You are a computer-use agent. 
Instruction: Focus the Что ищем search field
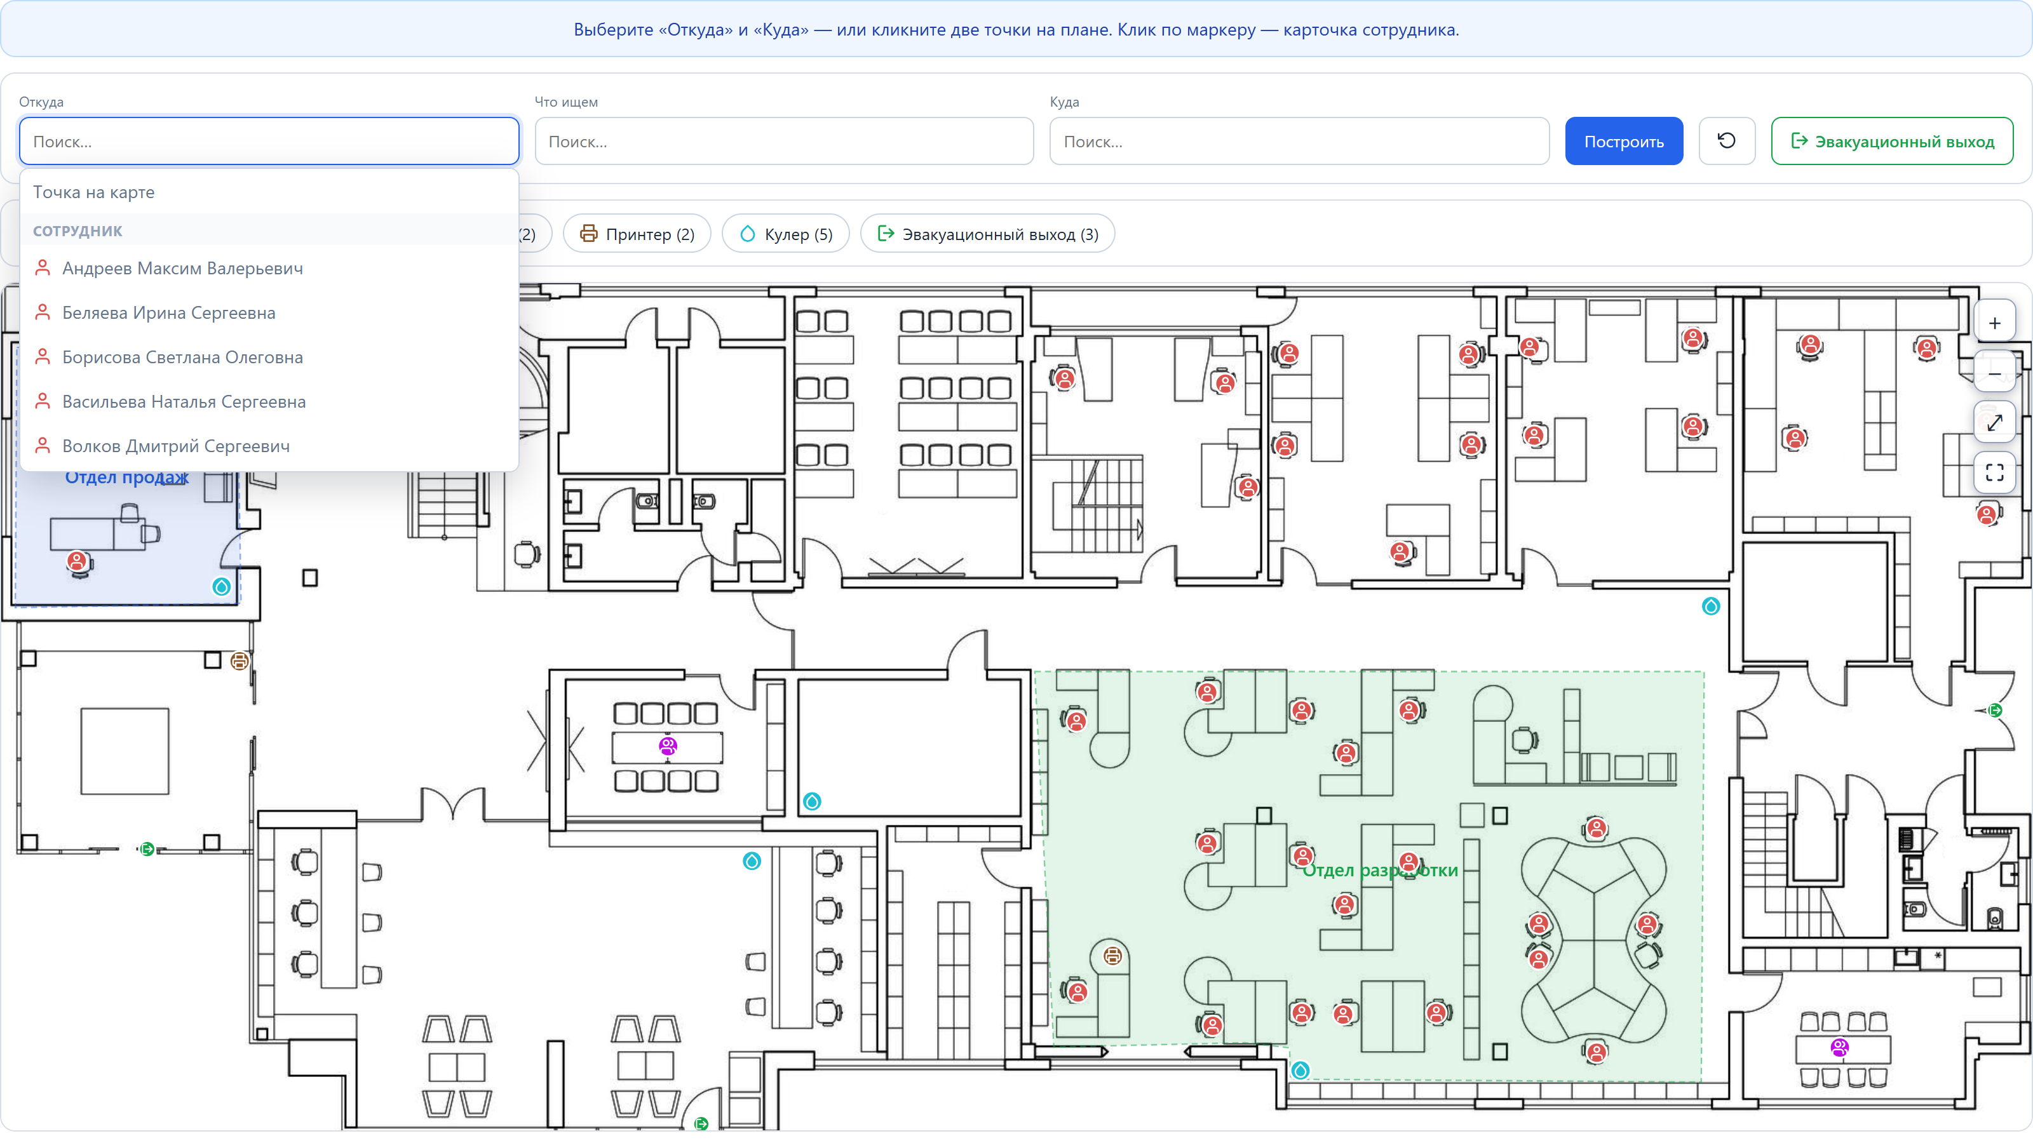tap(784, 141)
